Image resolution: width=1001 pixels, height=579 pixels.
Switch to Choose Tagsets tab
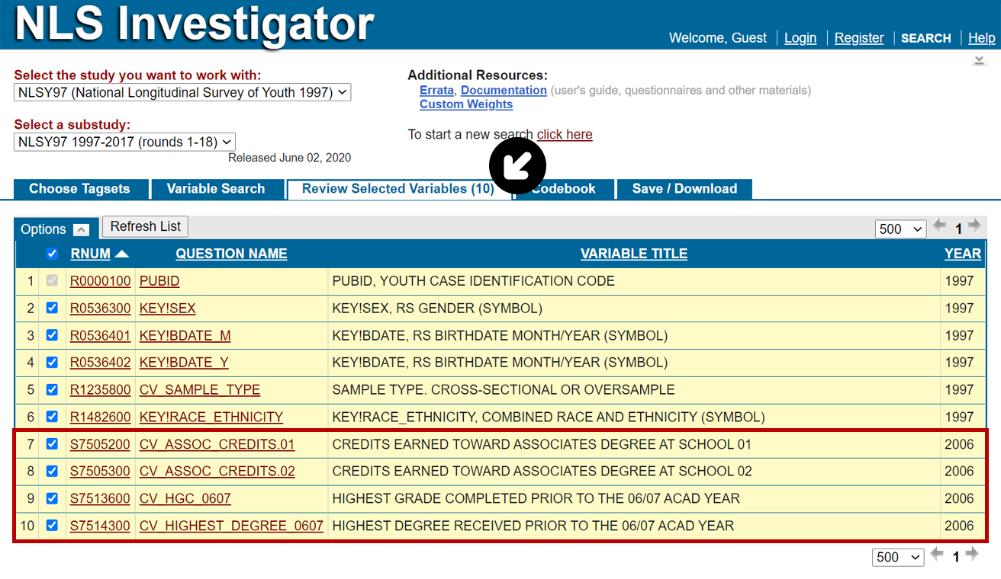[x=79, y=189]
